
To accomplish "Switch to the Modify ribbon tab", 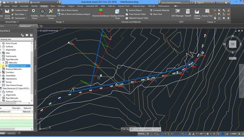I will pyautogui.click(x=34, y=6).
